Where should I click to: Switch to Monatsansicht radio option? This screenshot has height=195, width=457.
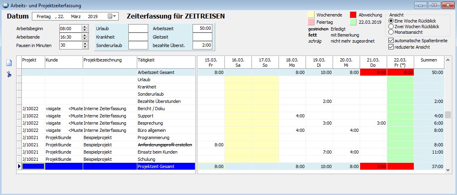390,32
